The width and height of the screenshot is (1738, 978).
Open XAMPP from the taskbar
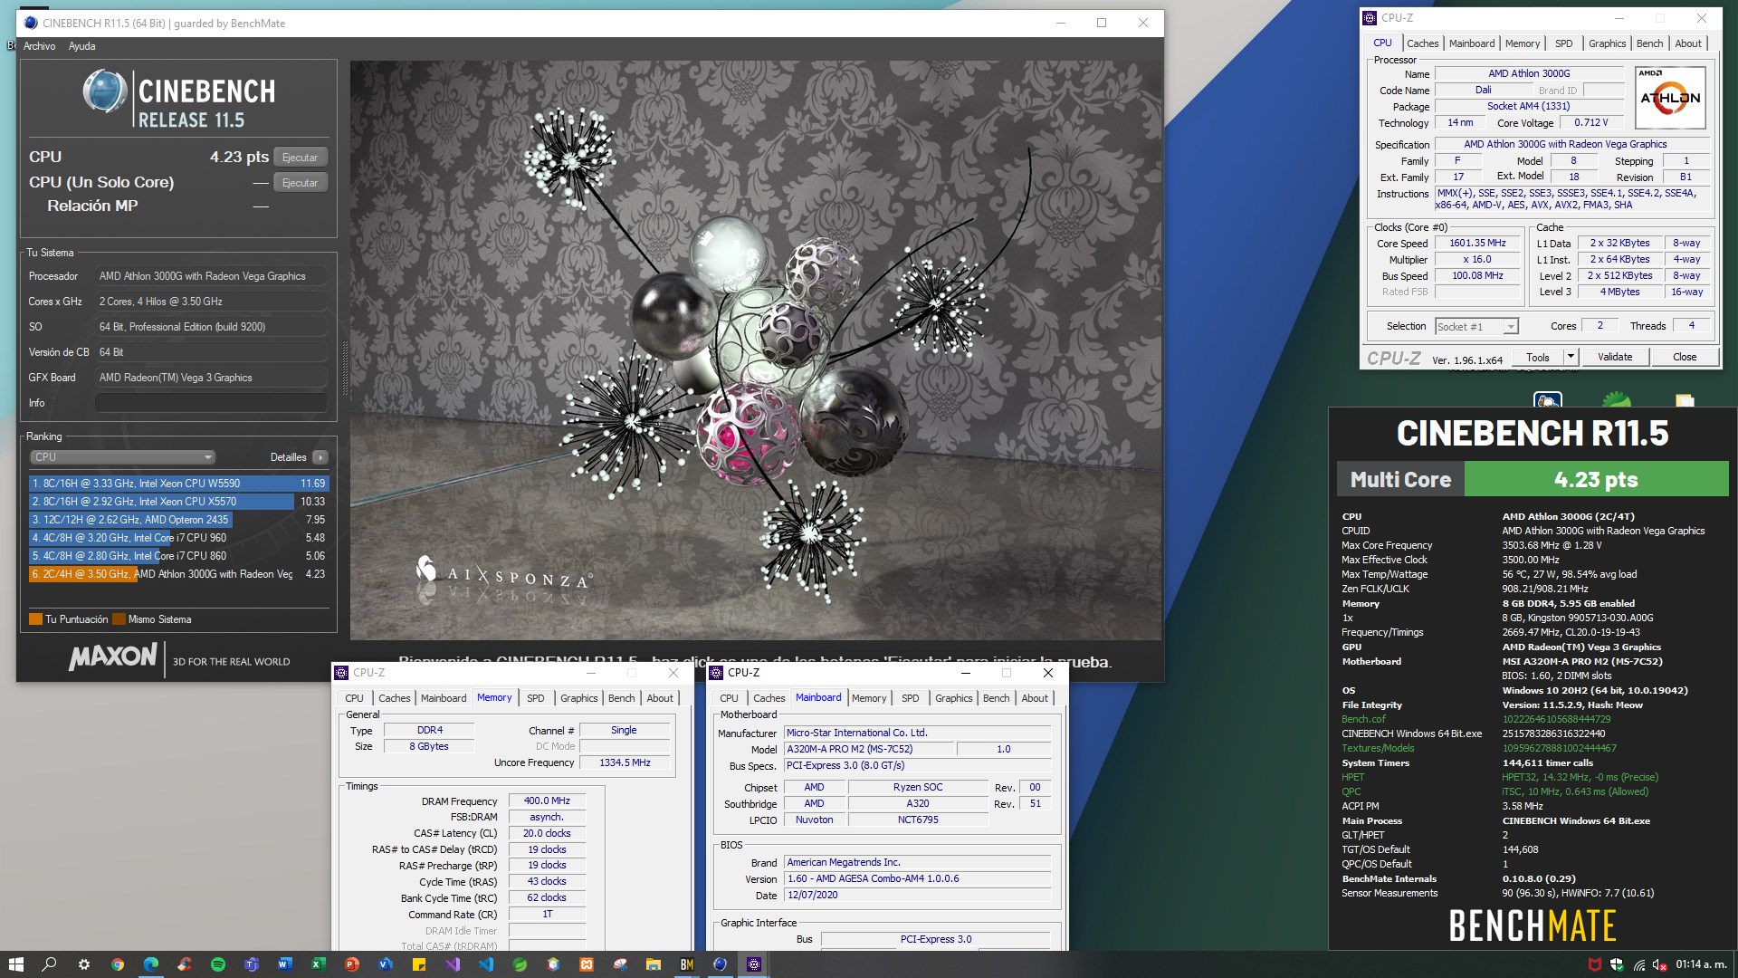586,964
